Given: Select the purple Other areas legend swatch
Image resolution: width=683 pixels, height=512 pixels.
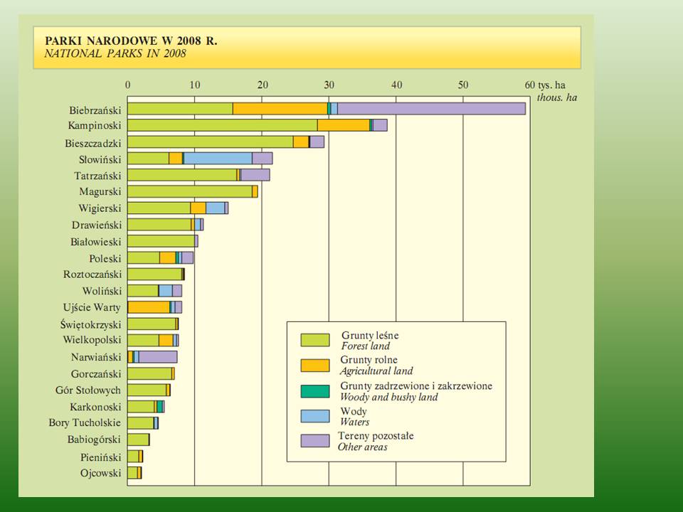Looking at the screenshot, I should coord(315,441).
